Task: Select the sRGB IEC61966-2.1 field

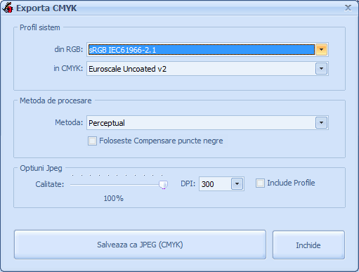Action: (x=202, y=50)
